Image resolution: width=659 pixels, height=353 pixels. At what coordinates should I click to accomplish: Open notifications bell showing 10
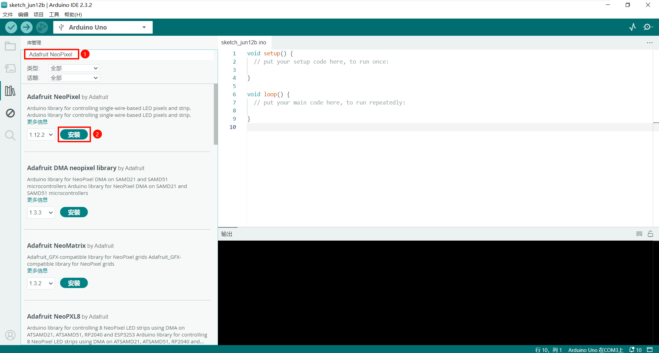coord(635,350)
